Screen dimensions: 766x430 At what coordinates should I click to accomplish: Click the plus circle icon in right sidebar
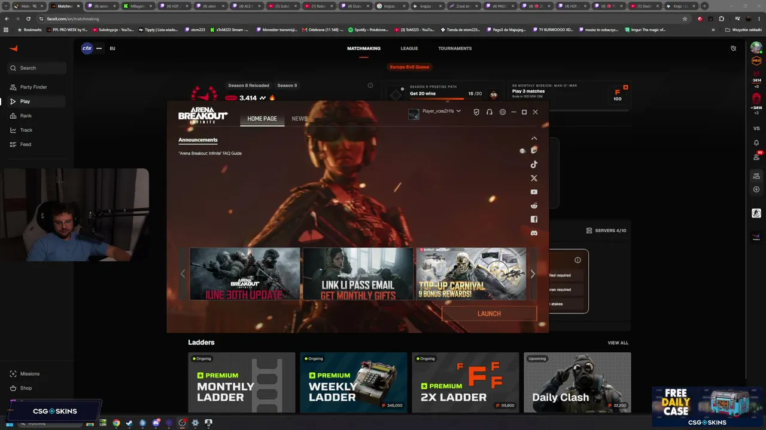click(x=756, y=189)
